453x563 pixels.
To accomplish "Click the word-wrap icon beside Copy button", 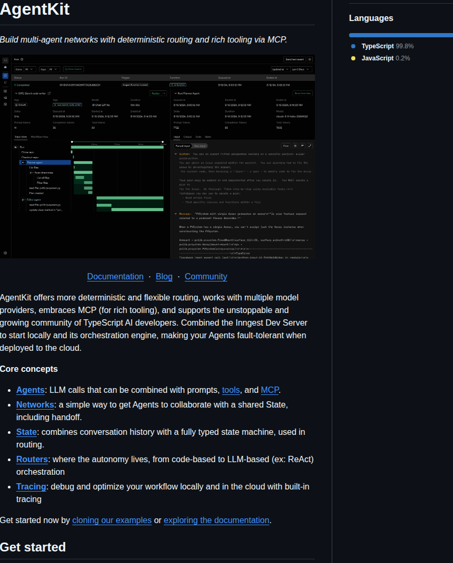I will (295, 146).
